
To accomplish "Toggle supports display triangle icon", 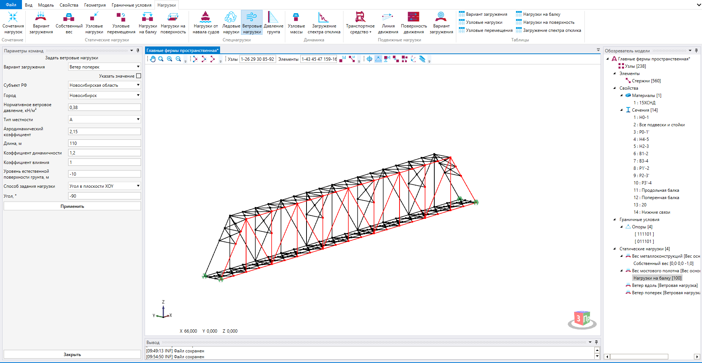I will [378, 59].
